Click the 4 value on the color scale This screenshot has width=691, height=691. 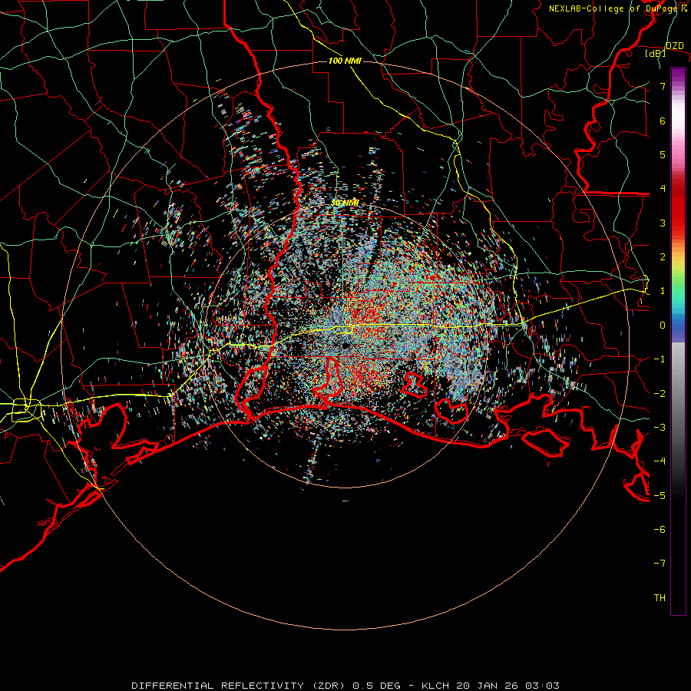coord(663,189)
